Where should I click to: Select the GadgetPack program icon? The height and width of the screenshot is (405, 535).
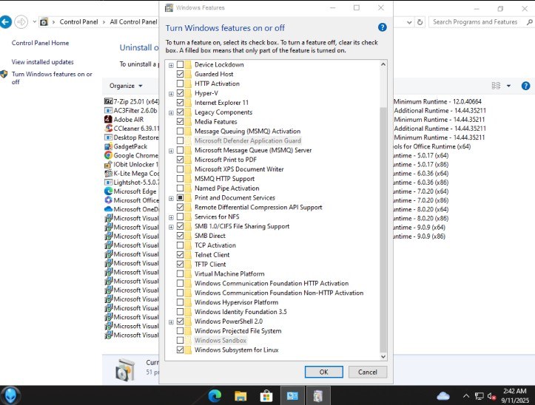pos(108,146)
